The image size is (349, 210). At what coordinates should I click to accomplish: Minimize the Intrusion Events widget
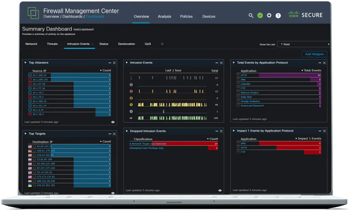click(x=217, y=63)
